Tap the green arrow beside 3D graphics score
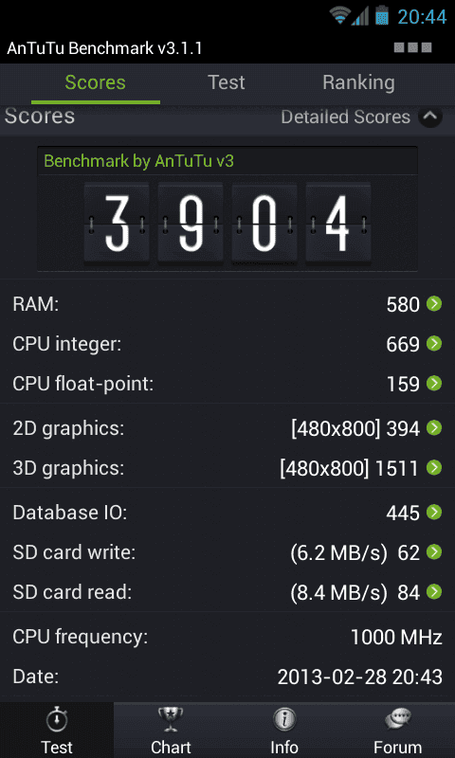The image size is (455, 758). [434, 467]
